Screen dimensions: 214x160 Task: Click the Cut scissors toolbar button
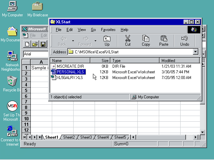(128, 41)
